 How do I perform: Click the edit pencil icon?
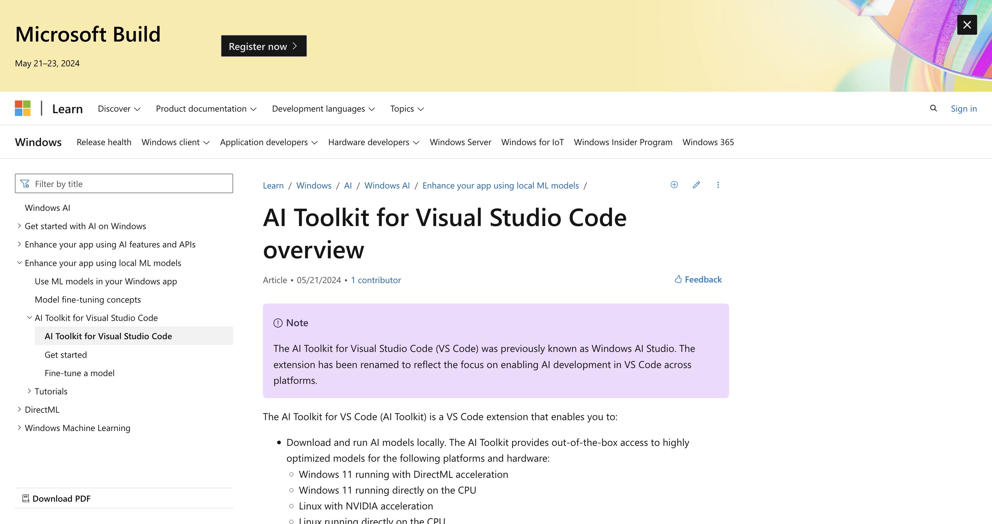pyautogui.click(x=696, y=185)
